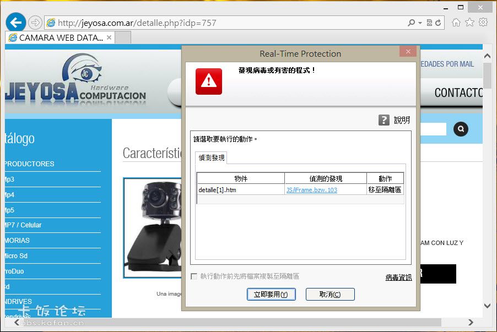Close the Real-Time Protection dialog

tap(408, 51)
